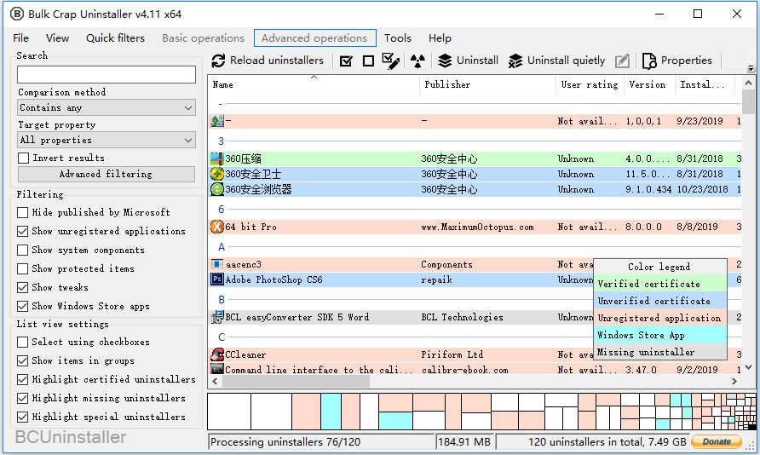Click the Donate button
The image size is (760, 455).
717,441
